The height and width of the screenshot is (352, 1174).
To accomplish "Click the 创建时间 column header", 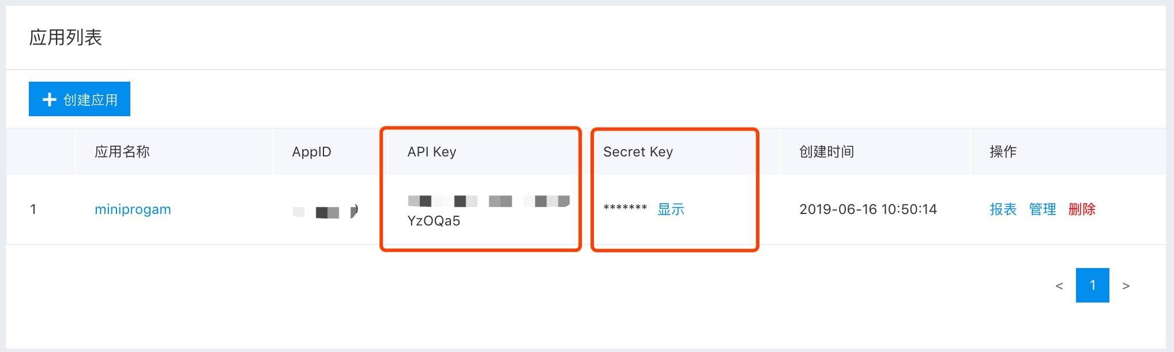I will 826,152.
